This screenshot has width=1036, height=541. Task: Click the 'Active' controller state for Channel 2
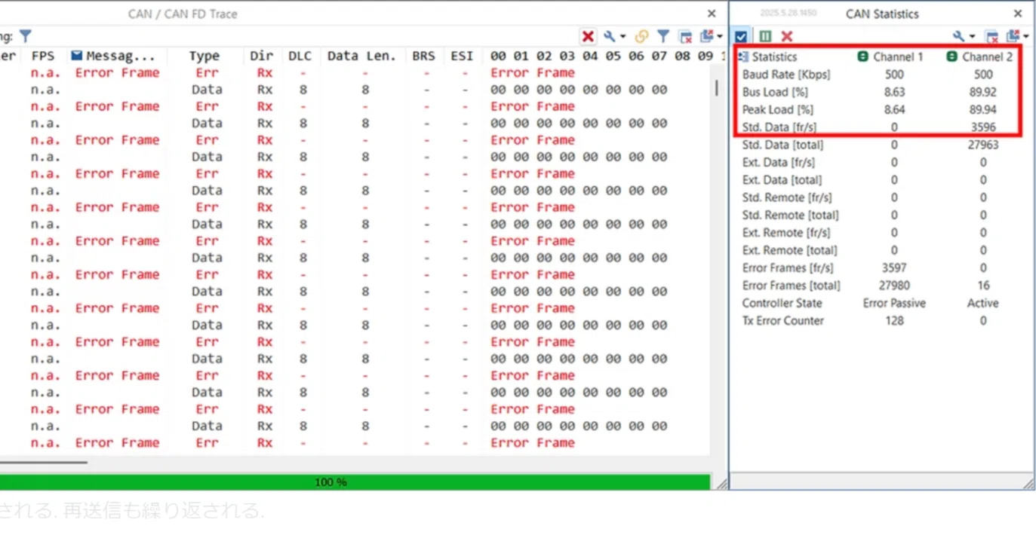coord(982,303)
